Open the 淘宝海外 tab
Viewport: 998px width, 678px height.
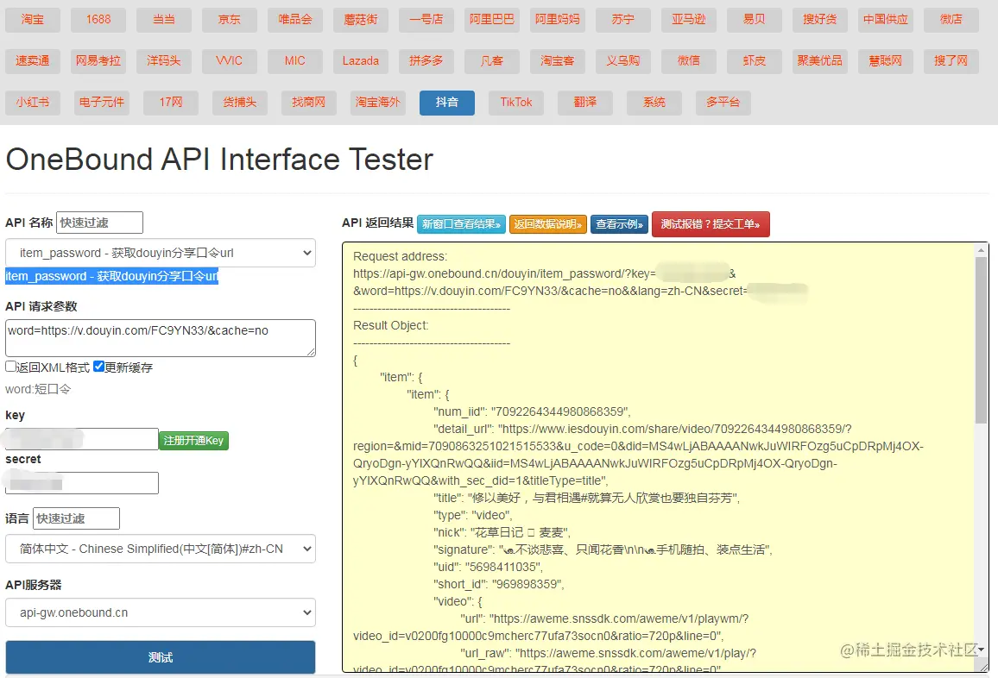click(x=378, y=103)
